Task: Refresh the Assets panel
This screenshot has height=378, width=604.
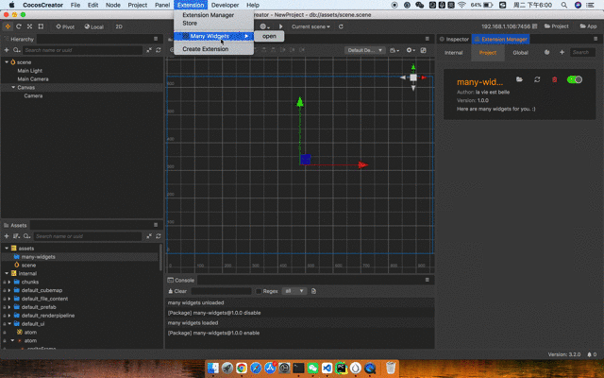Action: (x=159, y=236)
